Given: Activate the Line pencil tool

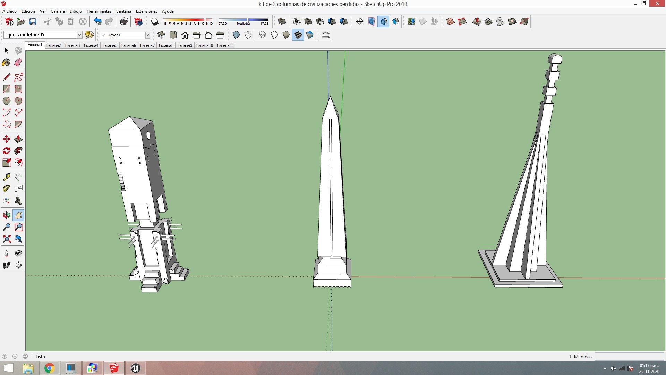Looking at the screenshot, I should pos(7,77).
